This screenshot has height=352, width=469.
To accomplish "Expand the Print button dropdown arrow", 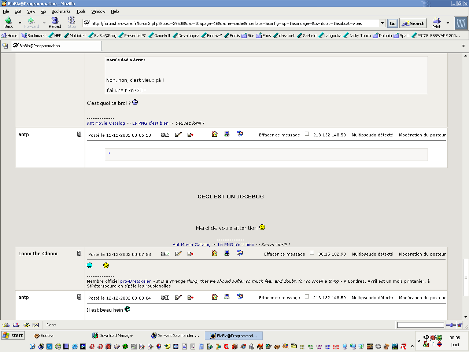I will [448, 23].
